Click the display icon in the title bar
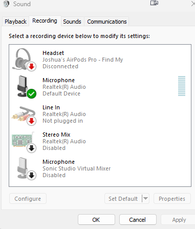 coord(154,3)
